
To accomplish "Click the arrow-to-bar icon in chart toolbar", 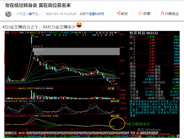I will (x=115, y=33).
